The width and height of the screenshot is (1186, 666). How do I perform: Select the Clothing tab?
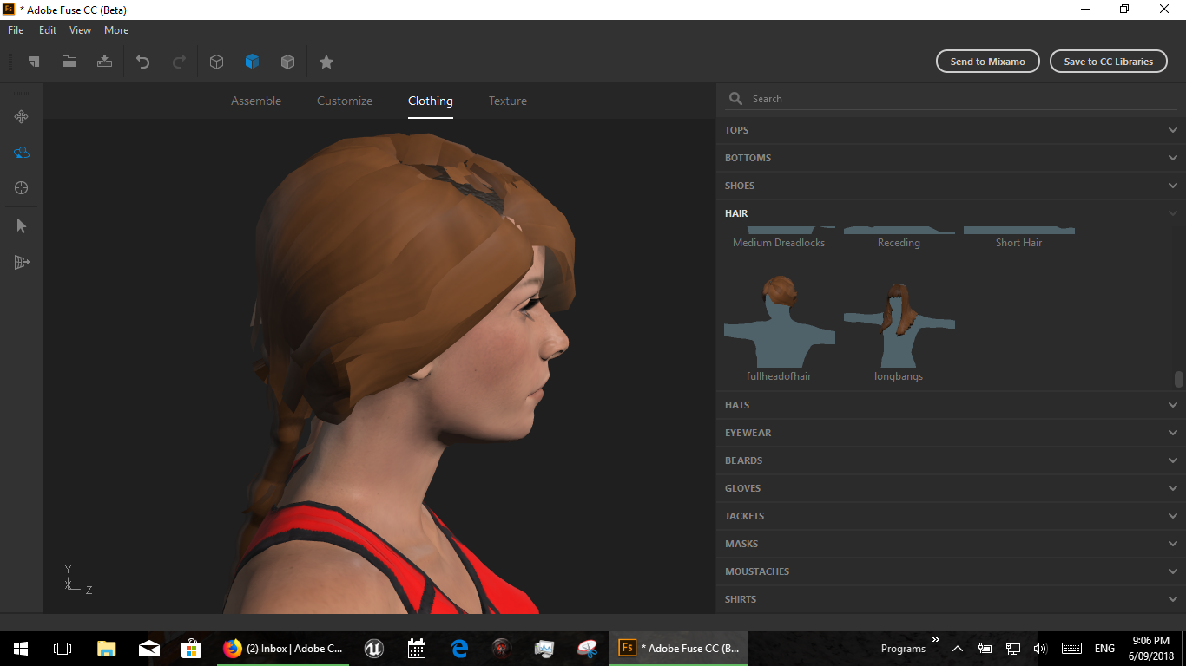pos(431,101)
